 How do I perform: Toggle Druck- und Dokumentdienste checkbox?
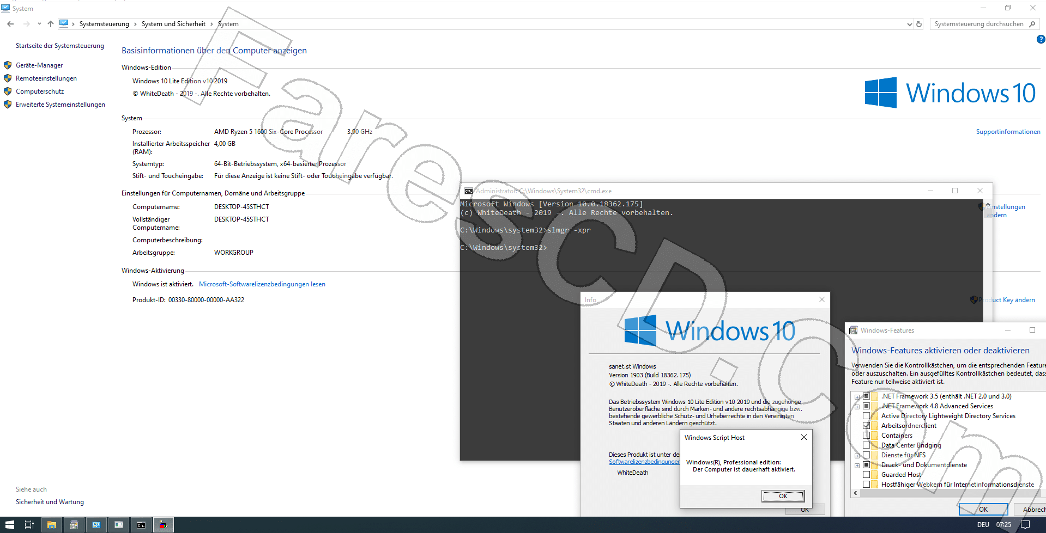tap(866, 465)
